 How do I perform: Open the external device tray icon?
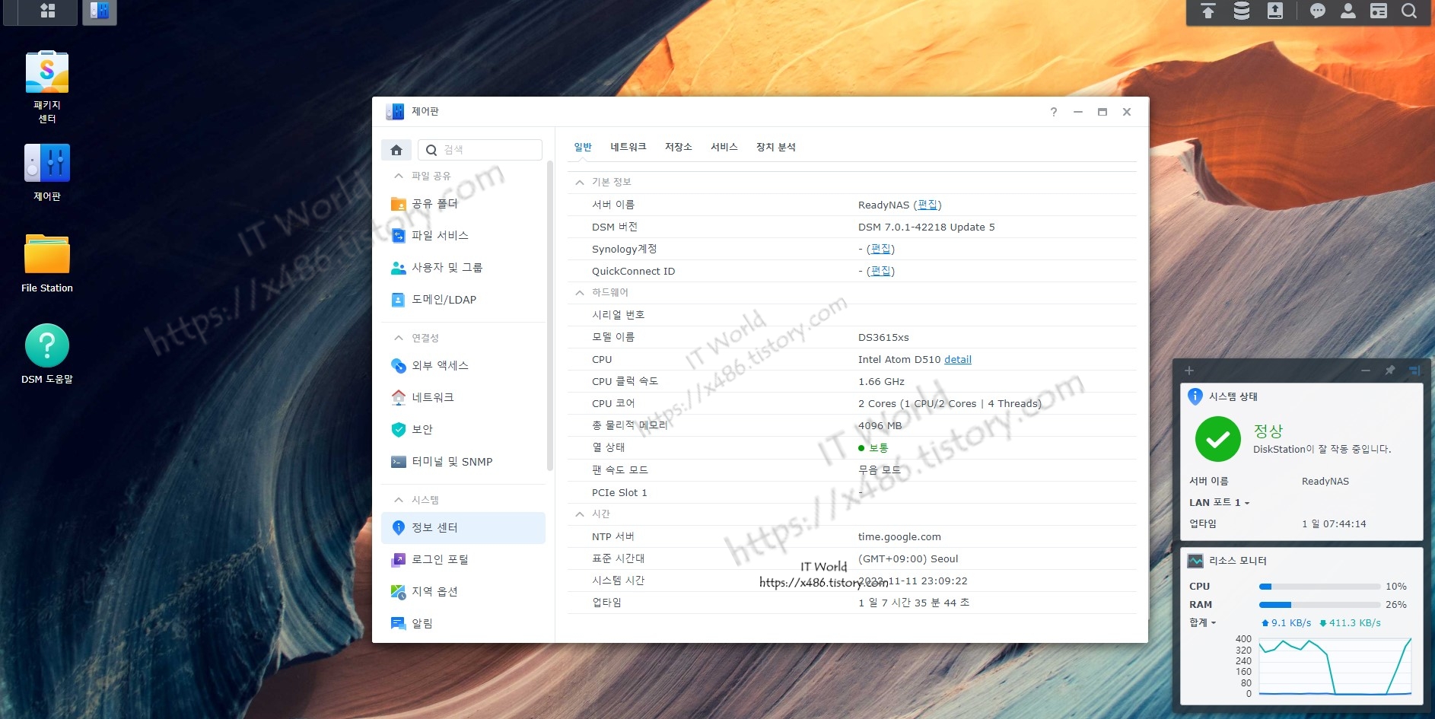pos(1275,11)
